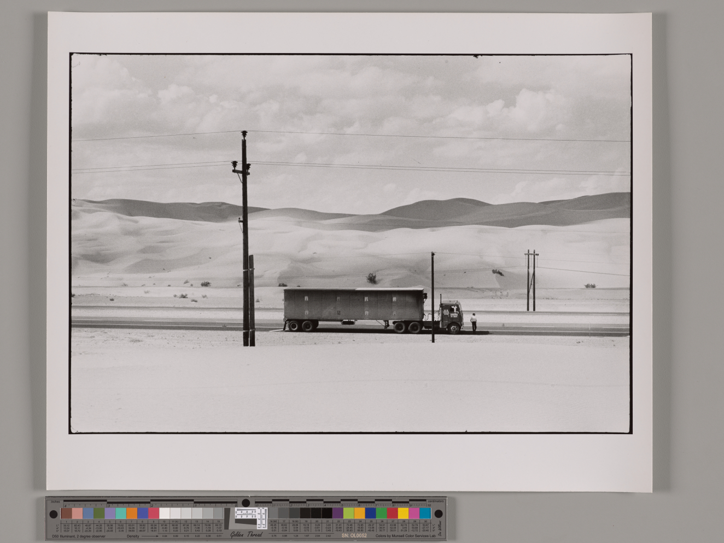Click the Golden Thread logo text

coord(246,534)
